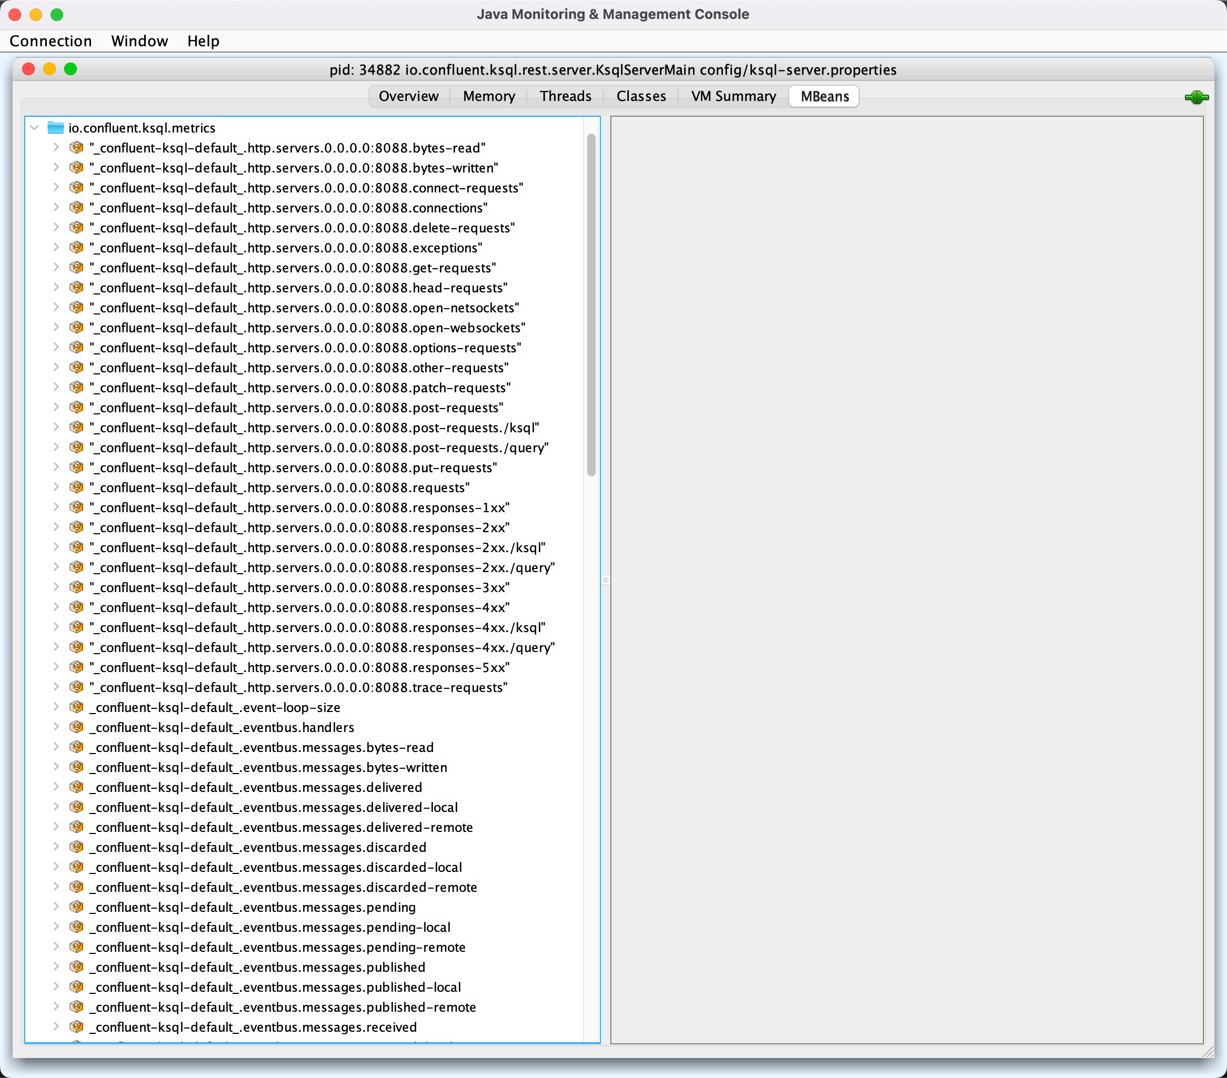Viewport: 1227px width, 1078px height.
Task: Open the Window menu
Action: click(140, 39)
